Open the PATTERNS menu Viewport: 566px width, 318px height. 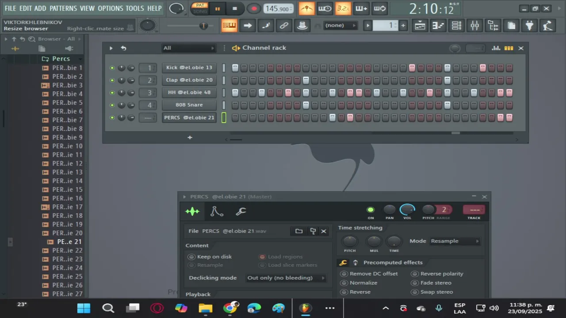[x=63, y=8]
